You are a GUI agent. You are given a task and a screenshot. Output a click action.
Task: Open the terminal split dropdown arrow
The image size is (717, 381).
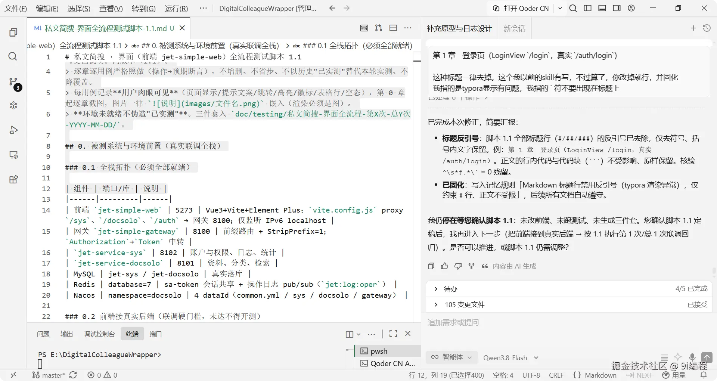click(x=358, y=334)
